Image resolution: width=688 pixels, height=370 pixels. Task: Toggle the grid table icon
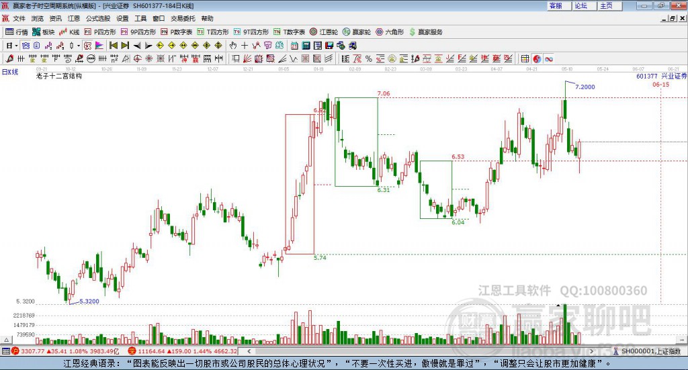[x=525, y=58]
